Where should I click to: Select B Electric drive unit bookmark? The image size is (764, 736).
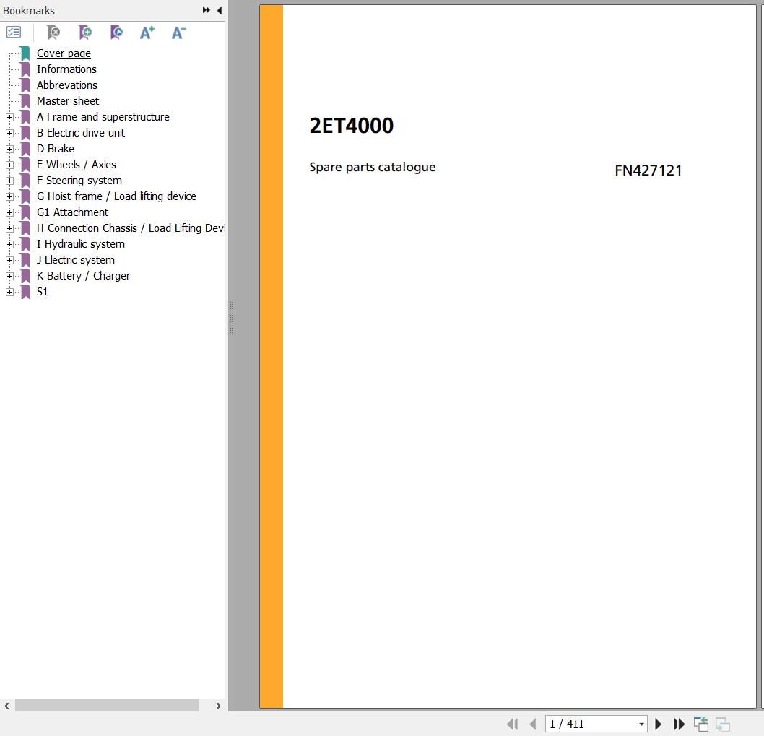[x=81, y=133]
